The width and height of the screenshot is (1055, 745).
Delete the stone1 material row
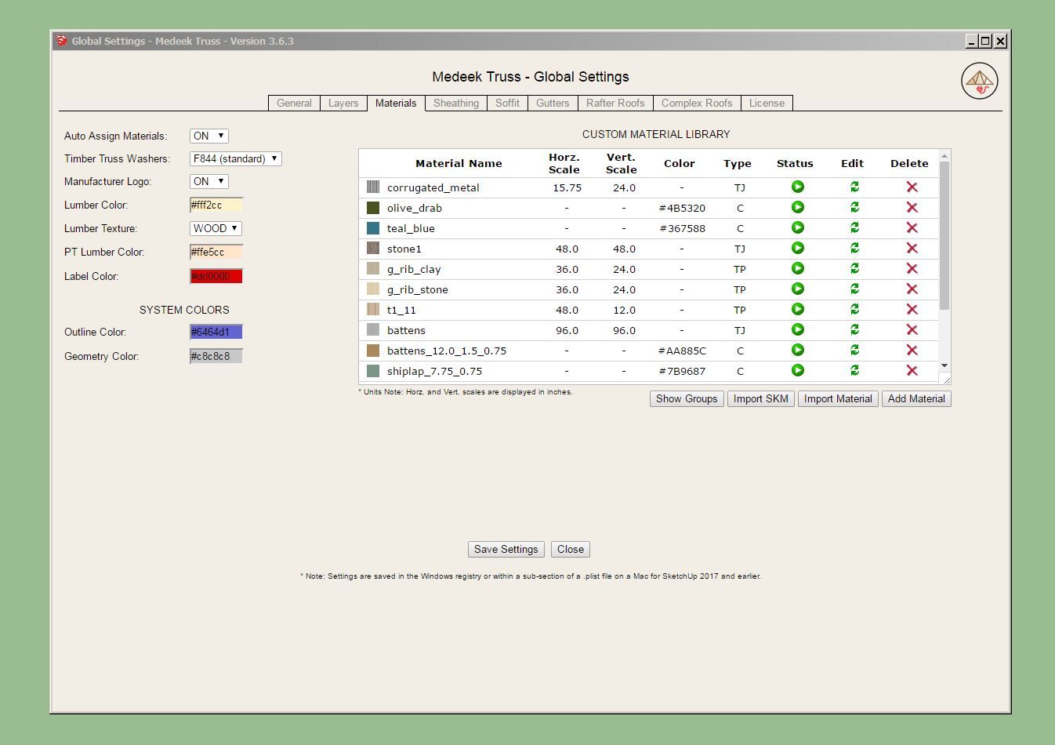[912, 249]
